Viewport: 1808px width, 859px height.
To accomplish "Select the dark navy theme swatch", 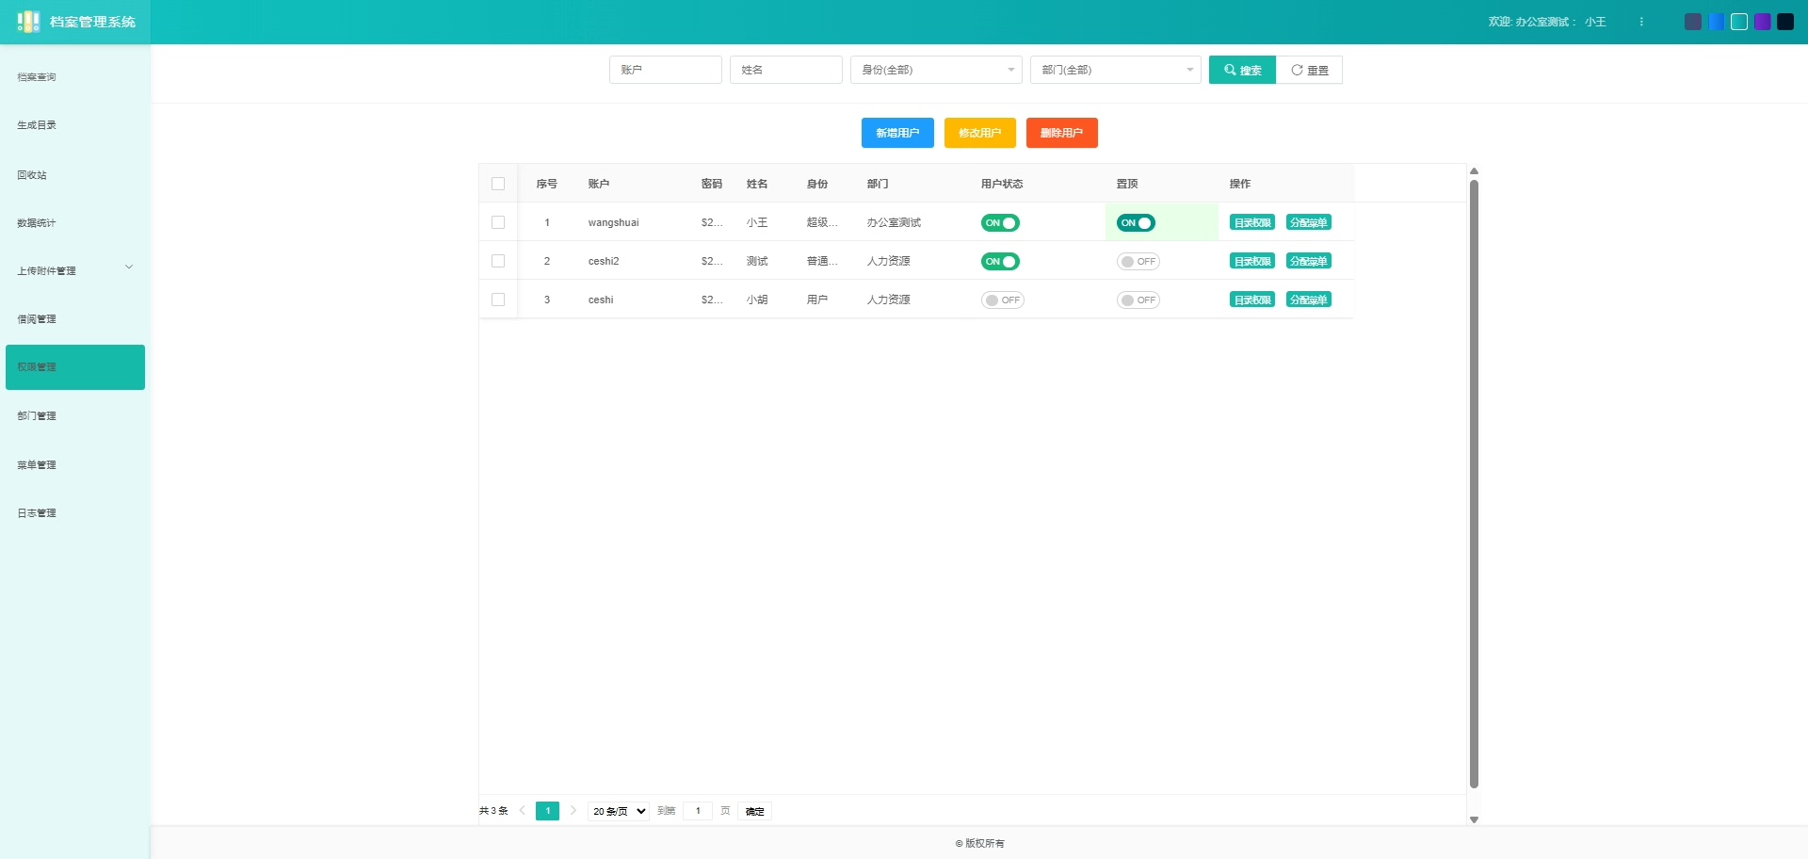I will click(x=1785, y=22).
